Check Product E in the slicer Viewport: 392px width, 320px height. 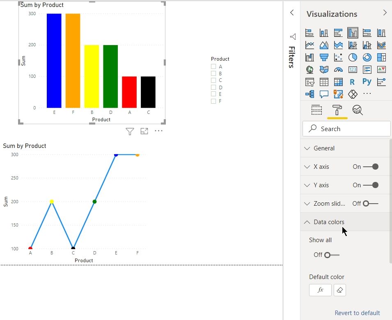tap(213, 94)
